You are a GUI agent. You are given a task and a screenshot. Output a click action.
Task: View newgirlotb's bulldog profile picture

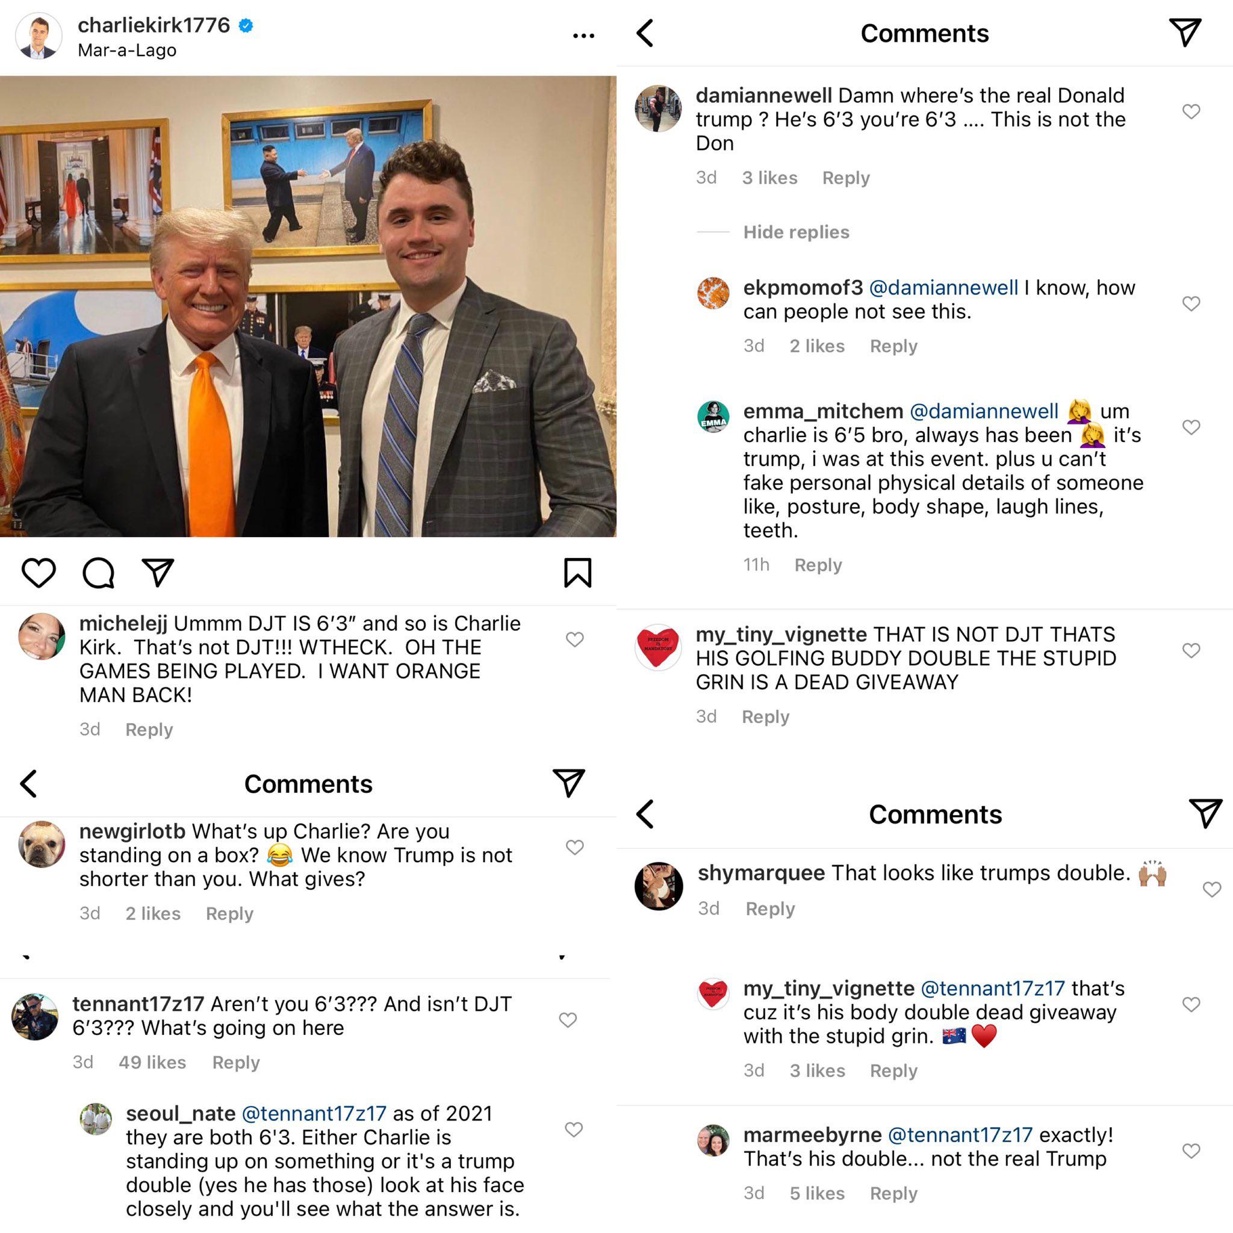(42, 844)
